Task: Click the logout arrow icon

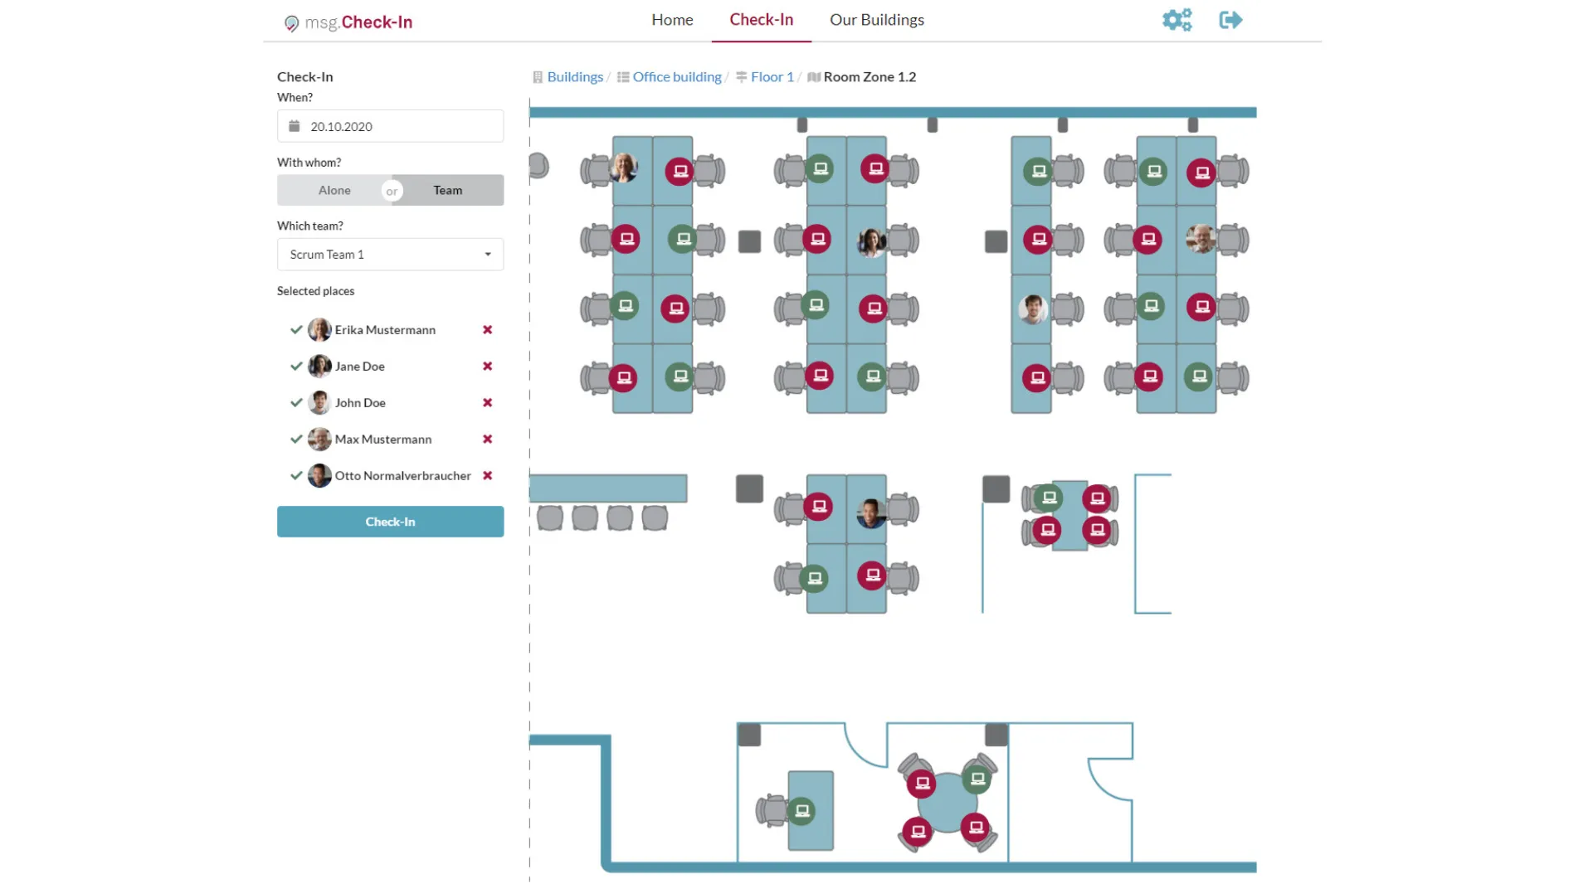Action: [x=1230, y=20]
